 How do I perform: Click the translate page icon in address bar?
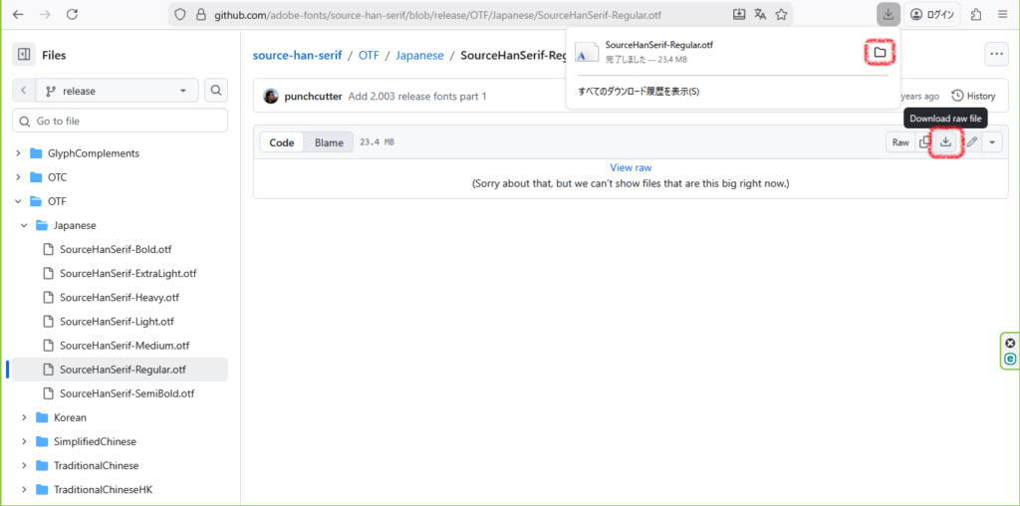pos(760,15)
